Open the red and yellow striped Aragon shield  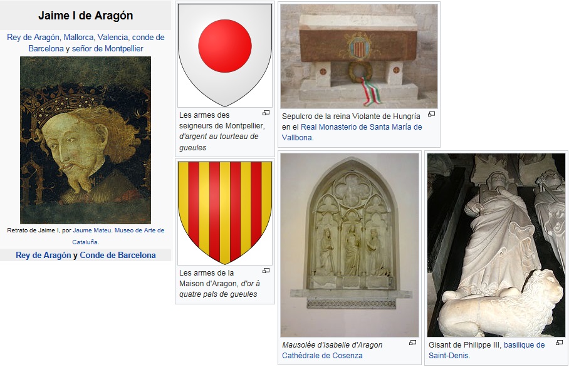[225, 213]
